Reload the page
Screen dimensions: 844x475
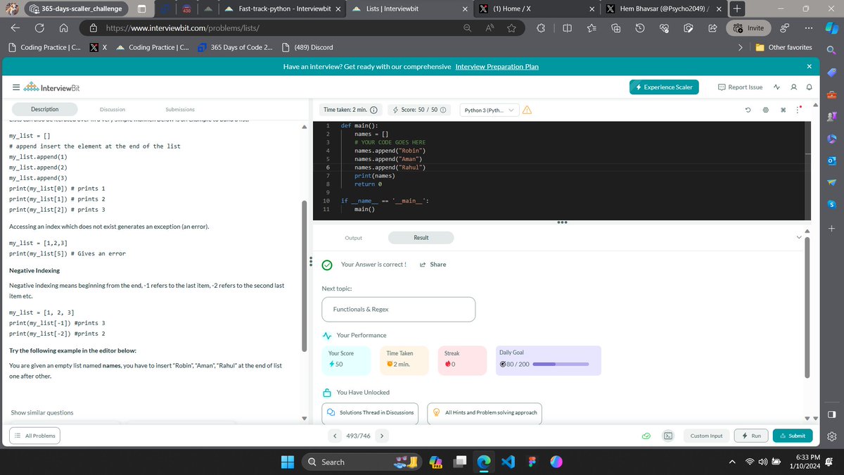point(39,28)
